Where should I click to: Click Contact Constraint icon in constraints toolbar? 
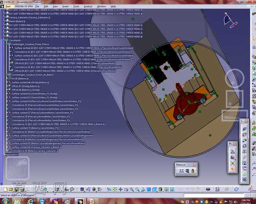point(244,135)
